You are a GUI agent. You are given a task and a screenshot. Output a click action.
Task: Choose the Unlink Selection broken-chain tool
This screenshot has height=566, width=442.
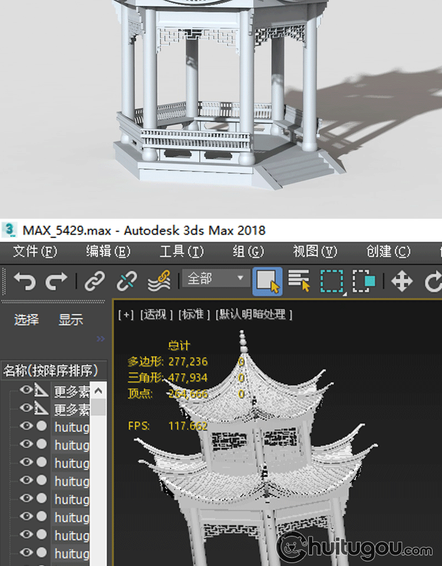(x=127, y=281)
